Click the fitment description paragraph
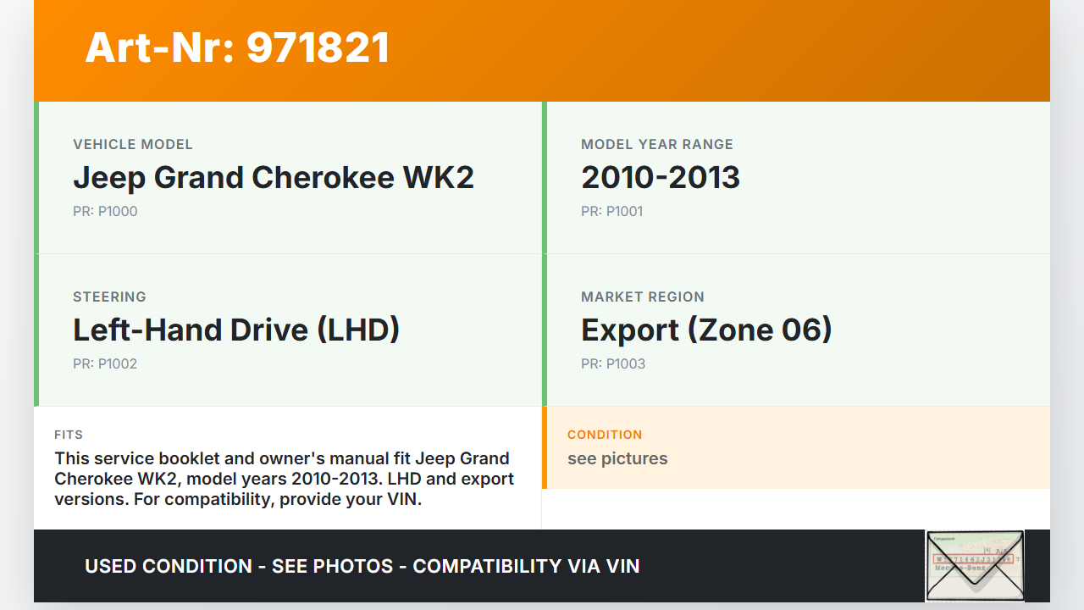 tap(284, 479)
